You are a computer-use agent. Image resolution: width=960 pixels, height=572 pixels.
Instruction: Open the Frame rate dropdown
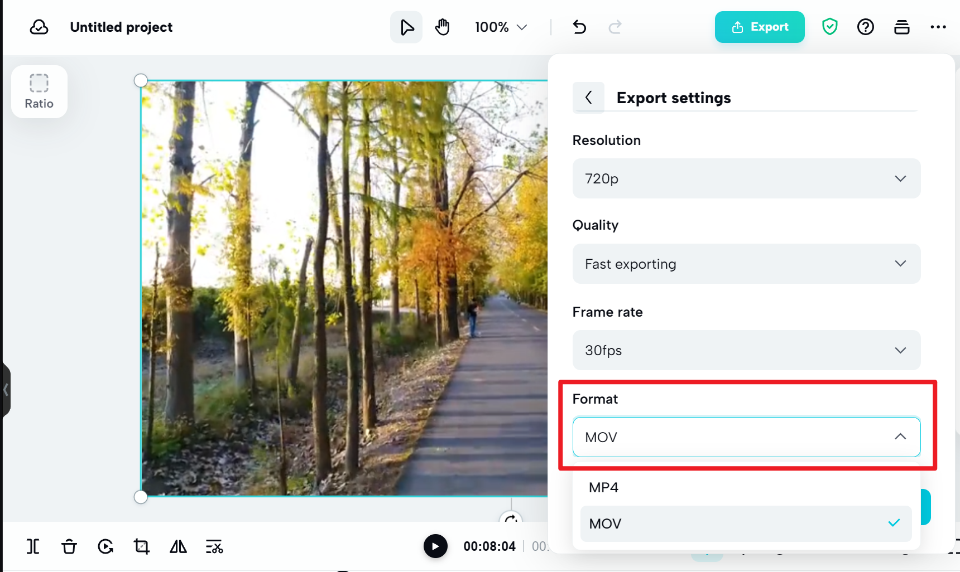pyautogui.click(x=746, y=350)
